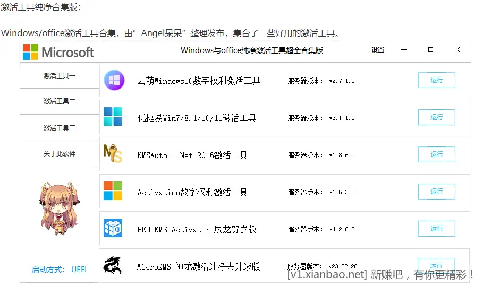Click the 启动方式: UEFI label
Image resolution: width=483 pixels, height=286 pixels.
pos(59,270)
